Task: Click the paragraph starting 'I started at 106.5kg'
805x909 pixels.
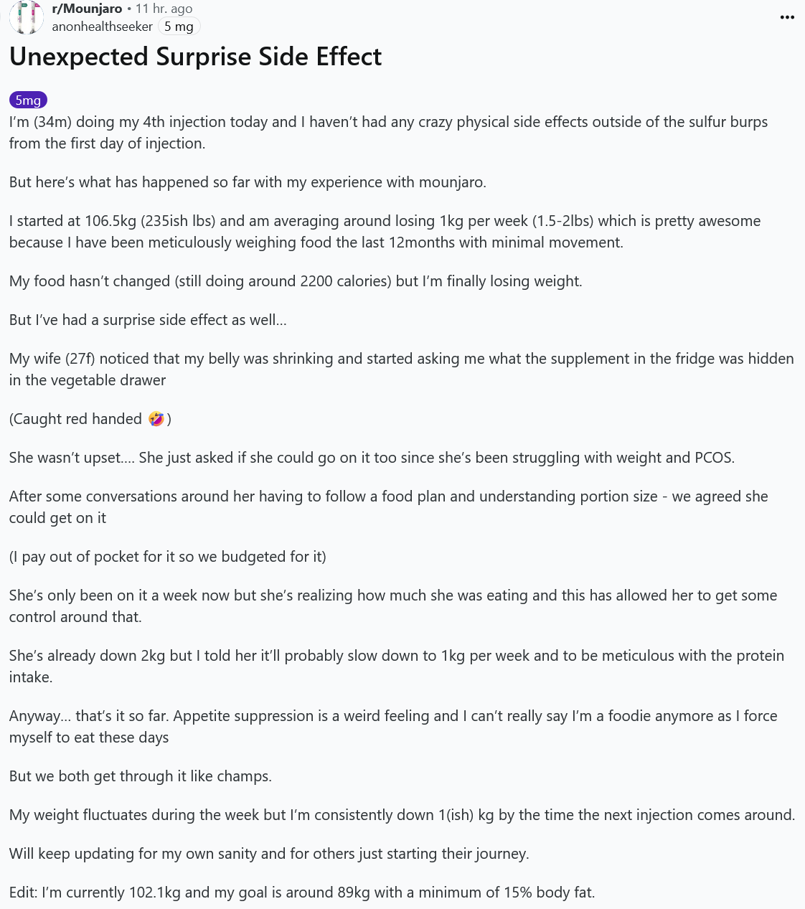Action: pos(385,232)
